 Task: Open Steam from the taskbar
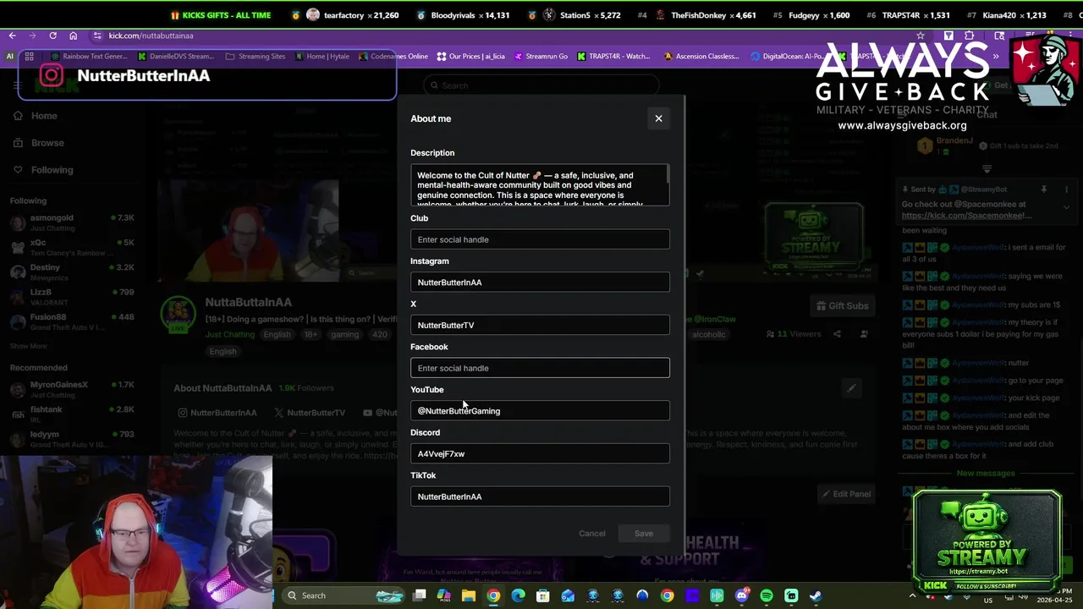pyautogui.click(x=816, y=595)
